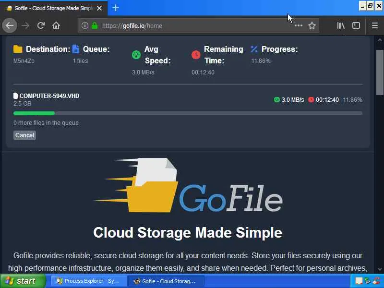
Task: Restore down the browser window
Action: pos(371,6)
